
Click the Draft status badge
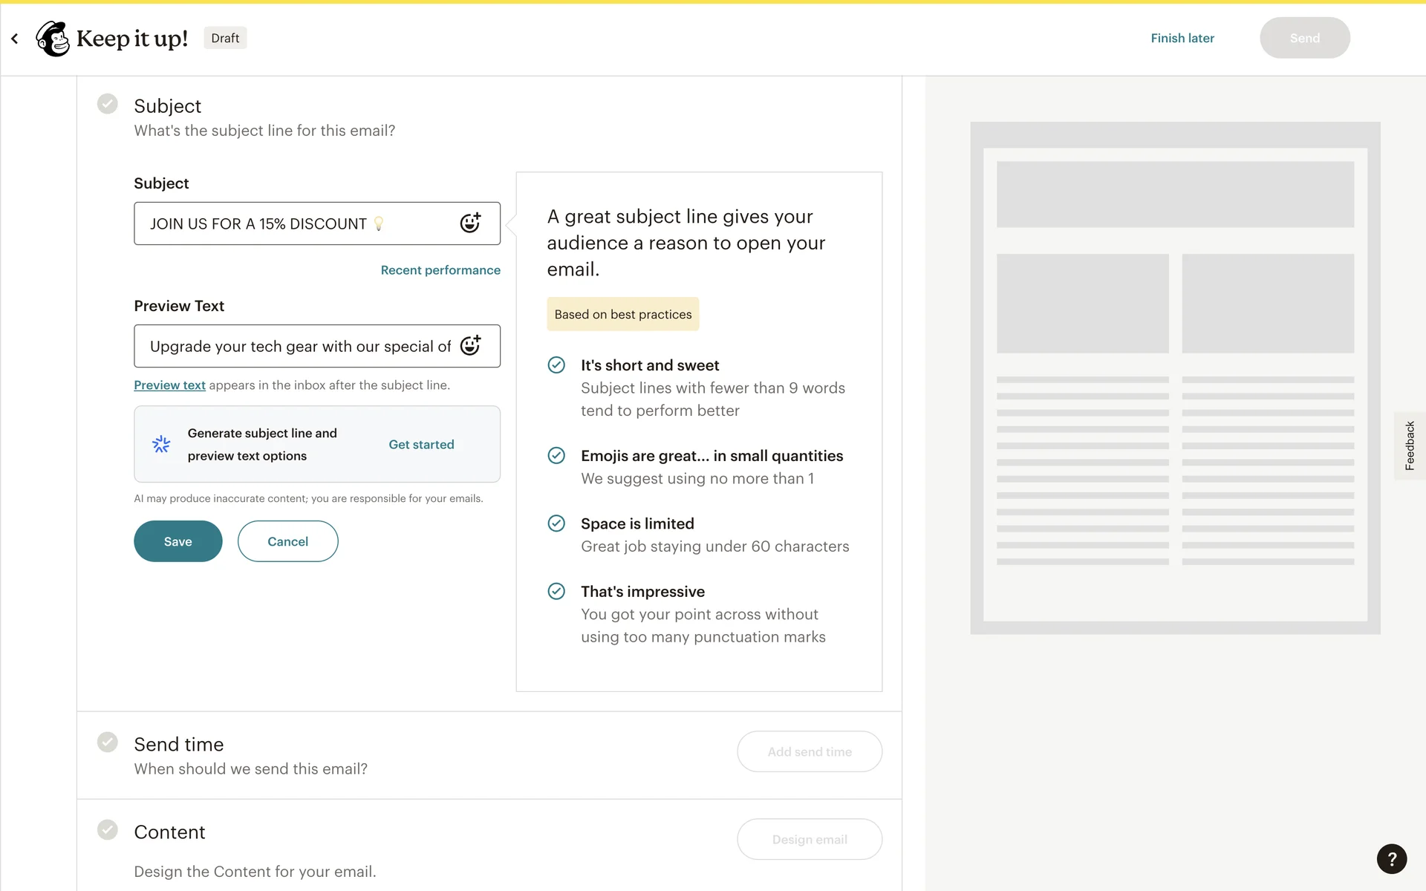(225, 38)
